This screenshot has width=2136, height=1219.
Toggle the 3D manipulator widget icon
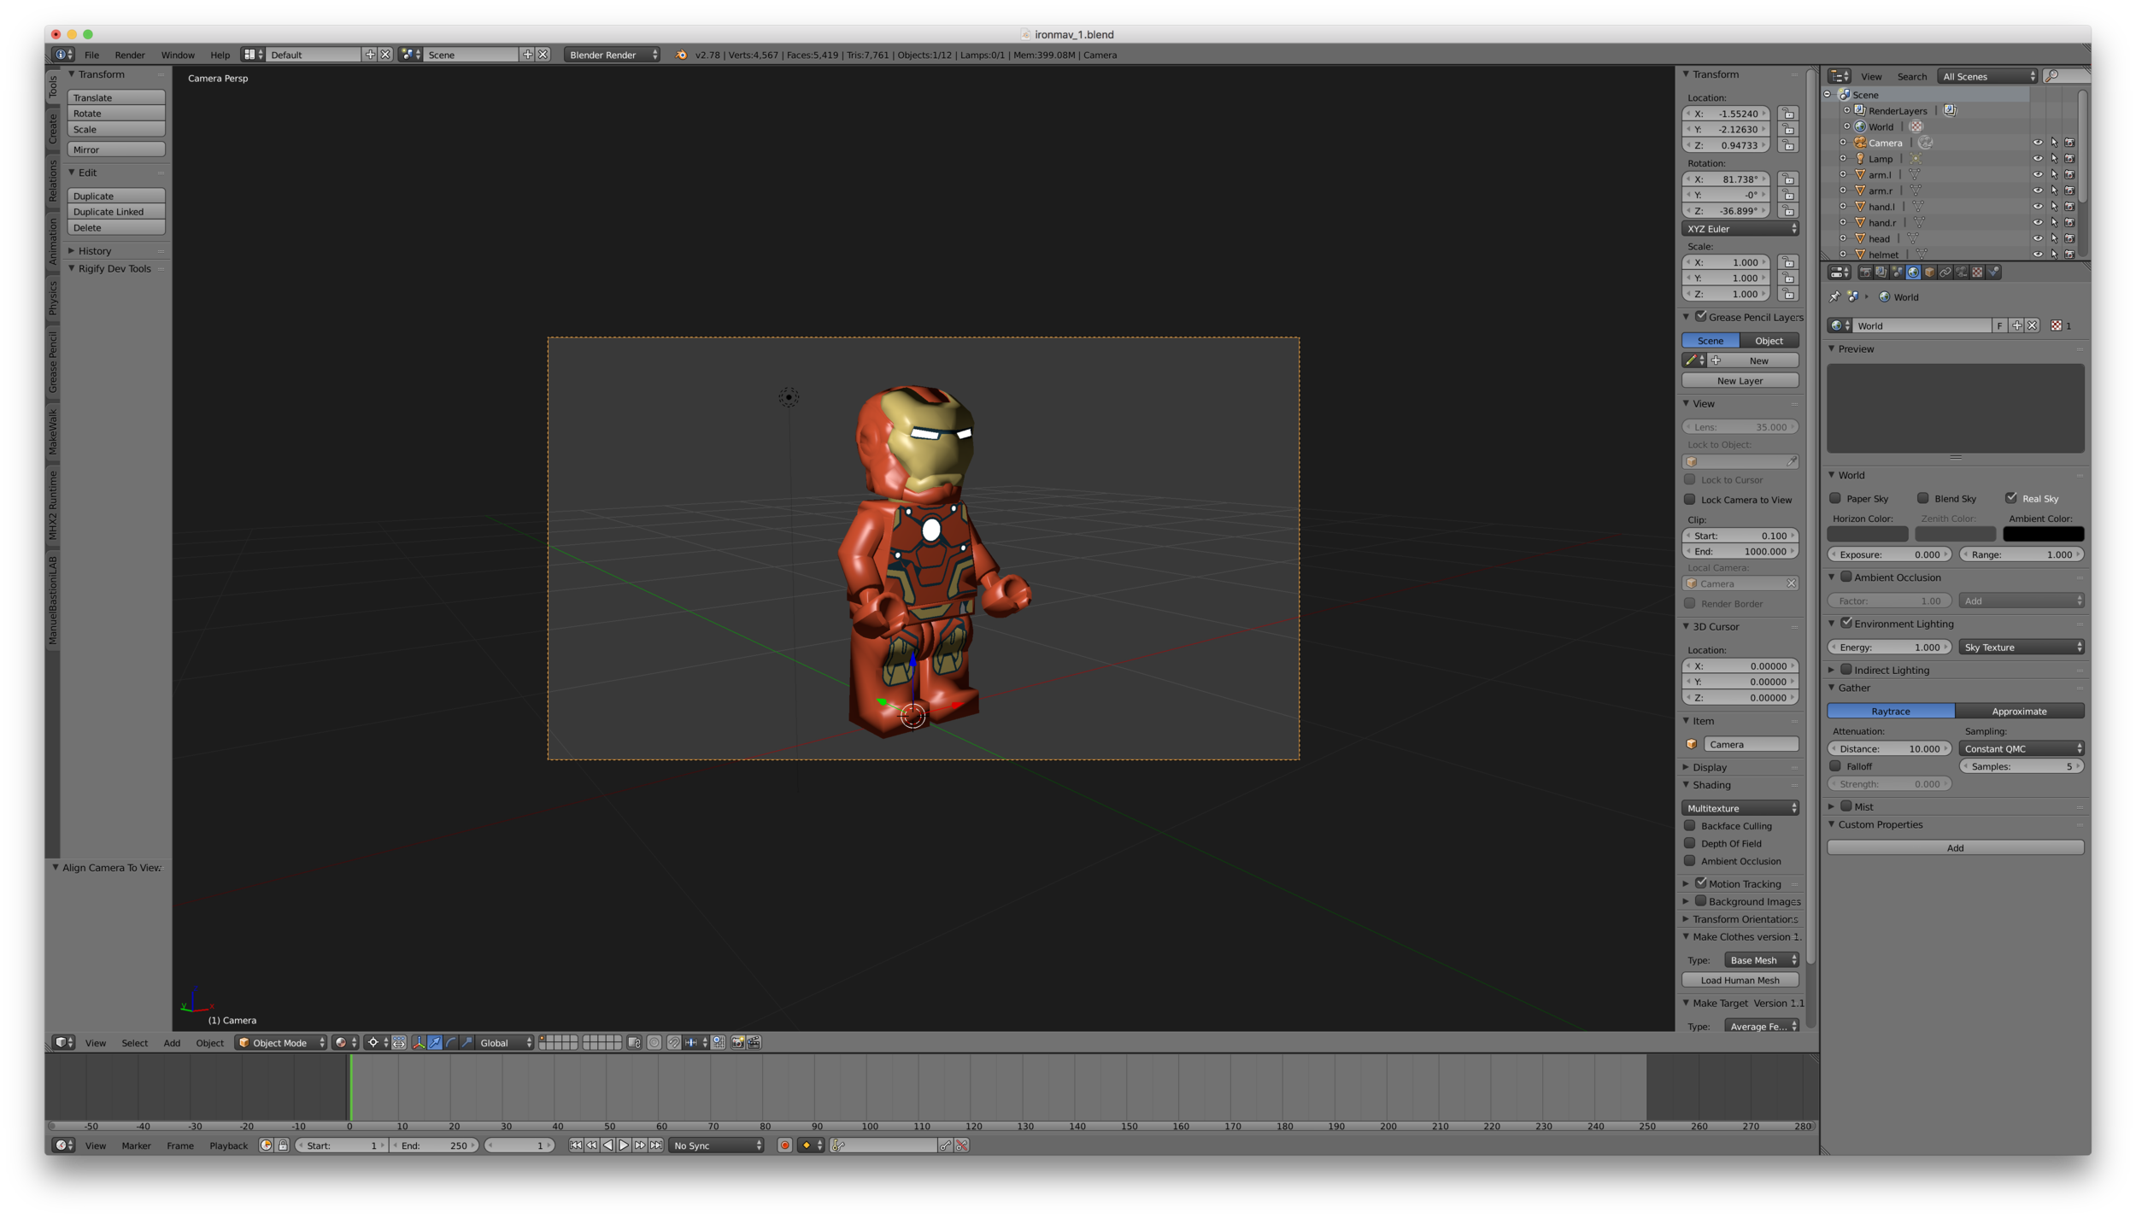(x=419, y=1042)
